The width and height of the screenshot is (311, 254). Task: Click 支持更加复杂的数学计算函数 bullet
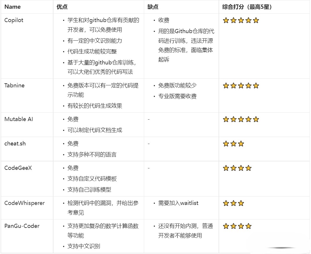coord(103,230)
